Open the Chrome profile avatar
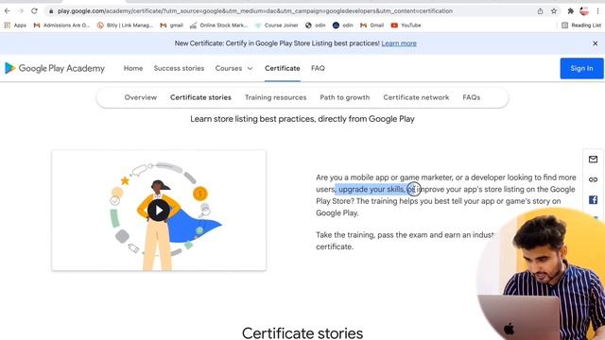The image size is (605, 340). pos(584,11)
